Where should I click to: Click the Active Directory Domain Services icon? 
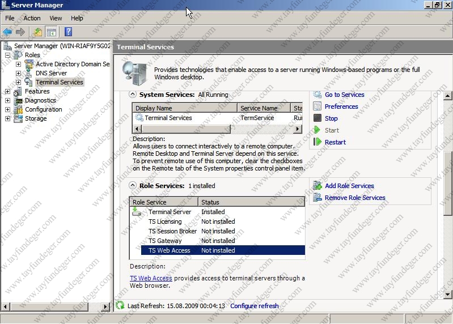[x=29, y=64]
